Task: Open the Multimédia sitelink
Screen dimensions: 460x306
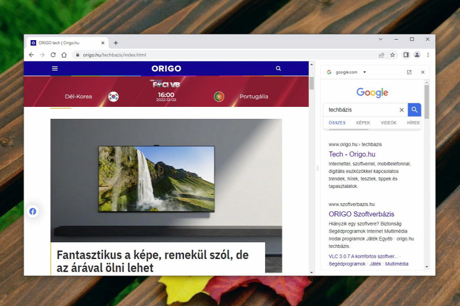Action: tap(397, 264)
